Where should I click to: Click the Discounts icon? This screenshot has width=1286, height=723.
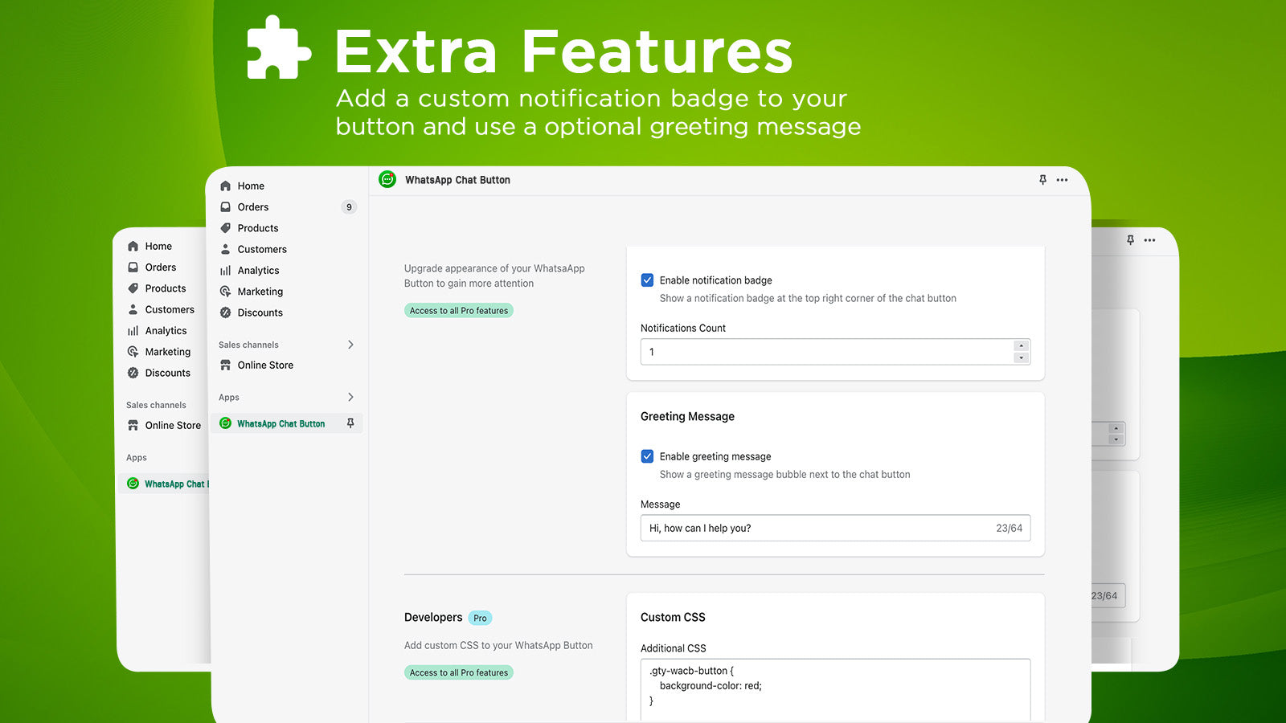[226, 312]
